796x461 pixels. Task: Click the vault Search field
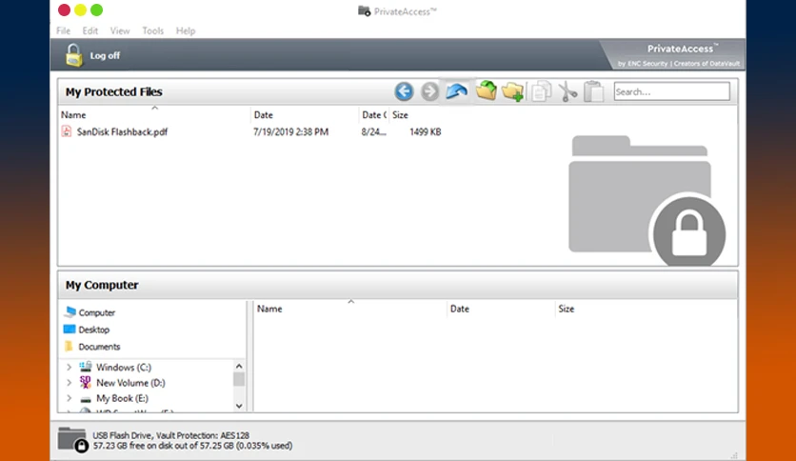pyautogui.click(x=671, y=91)
